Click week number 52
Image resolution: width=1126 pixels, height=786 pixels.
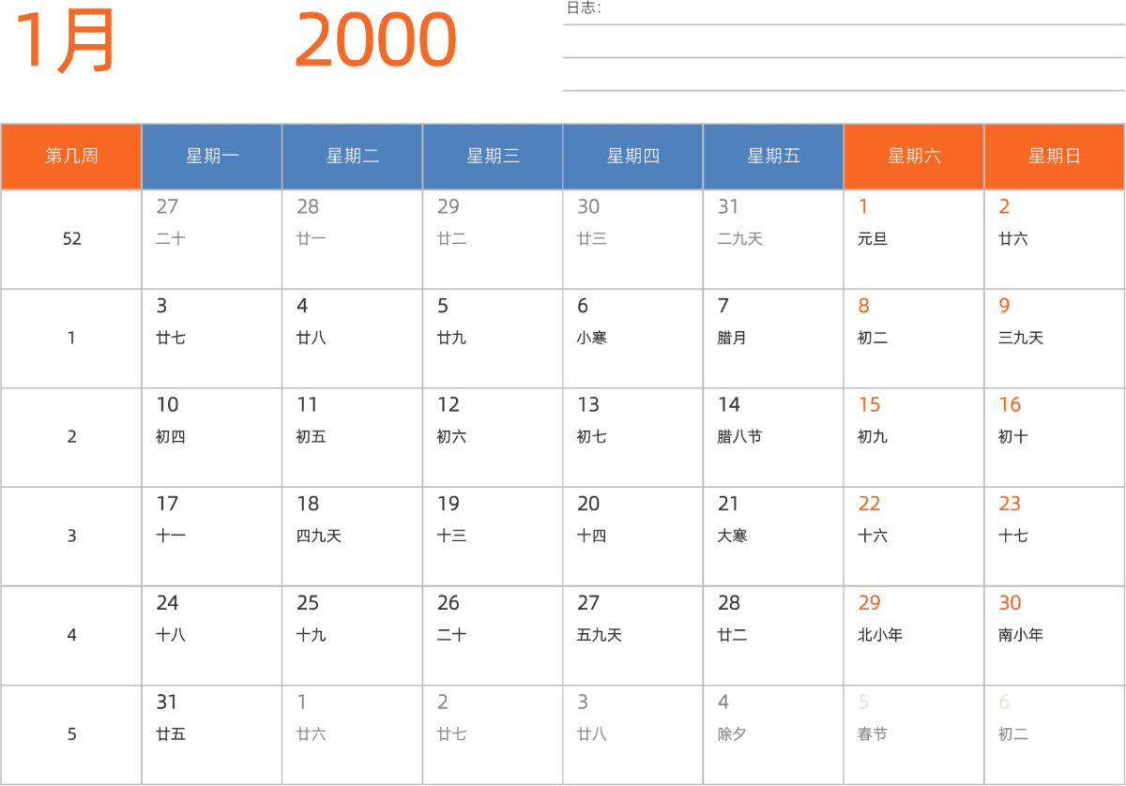click(71, 239)
